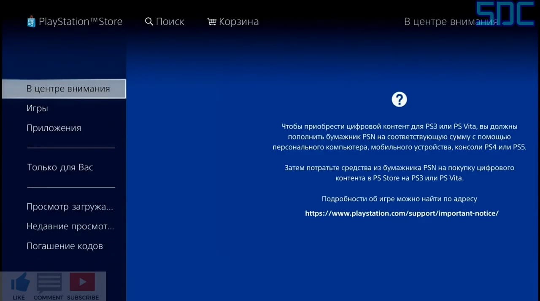Image resolution: width=540 pixels, height=301 pixels.
Task: Expand the Просмотр загружа... entry
Action: click(x=70, y=207)
